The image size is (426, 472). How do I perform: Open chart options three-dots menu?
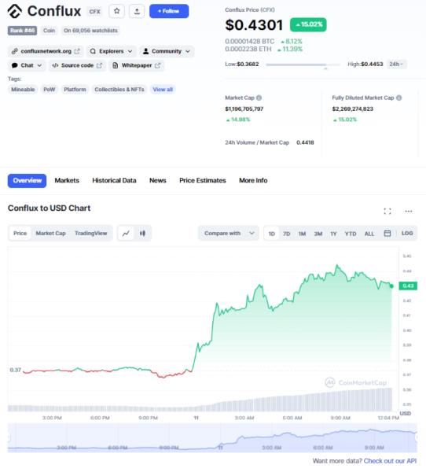coord(409,212)
